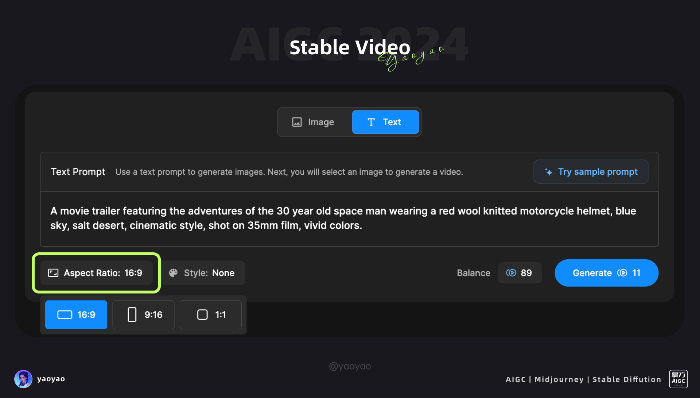
Task: Click the yaoyao profile avatar
Action: click(x=23, y=379)
